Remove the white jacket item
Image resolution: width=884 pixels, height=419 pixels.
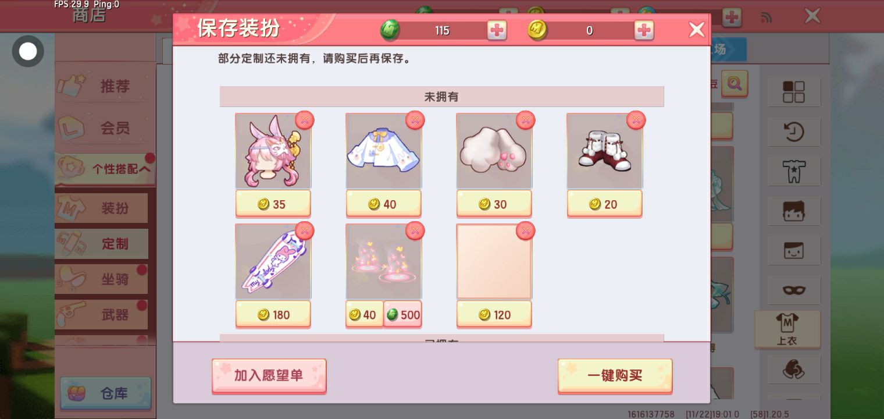pos(415,120)
